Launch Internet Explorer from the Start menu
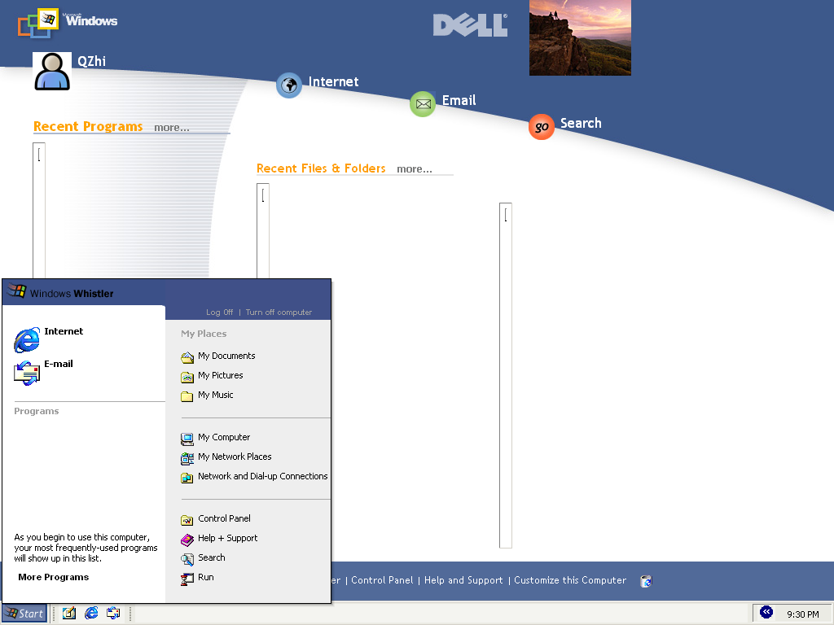Screen dimensions: 834x625 [27, 339]
